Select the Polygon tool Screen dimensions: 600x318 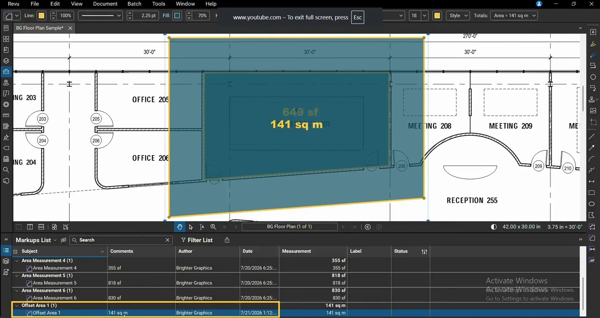592,215
